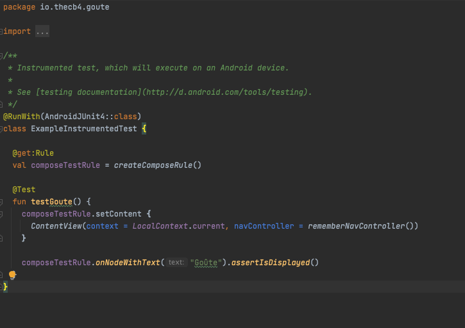Image resolution: width=465 pixels, height=328 pixels.
Task: Click the "Goûte" string literal
Action: coord(206,263)
